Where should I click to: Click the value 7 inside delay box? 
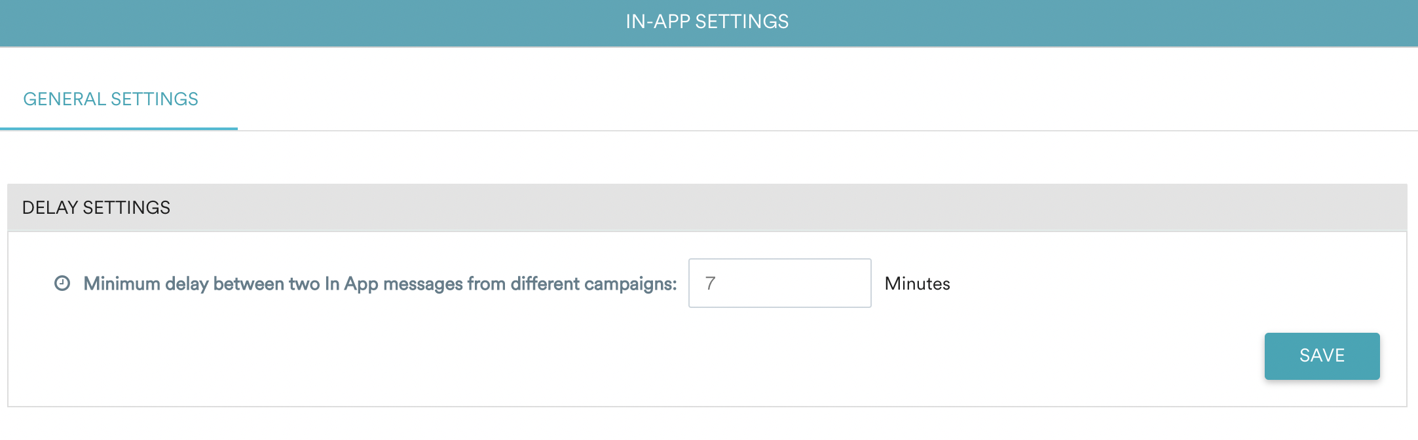click(711, 283)
